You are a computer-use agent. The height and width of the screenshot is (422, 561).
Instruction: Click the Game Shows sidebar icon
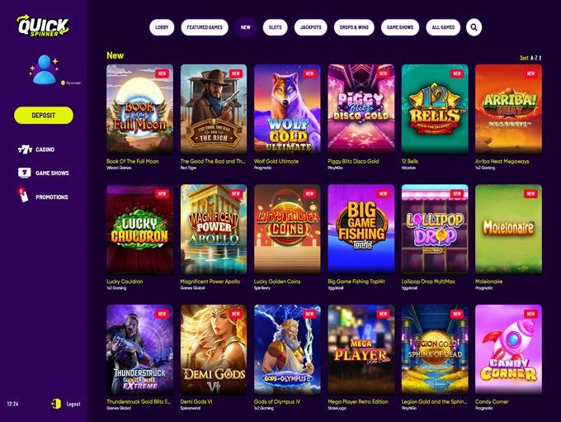[x=24, y=173]
